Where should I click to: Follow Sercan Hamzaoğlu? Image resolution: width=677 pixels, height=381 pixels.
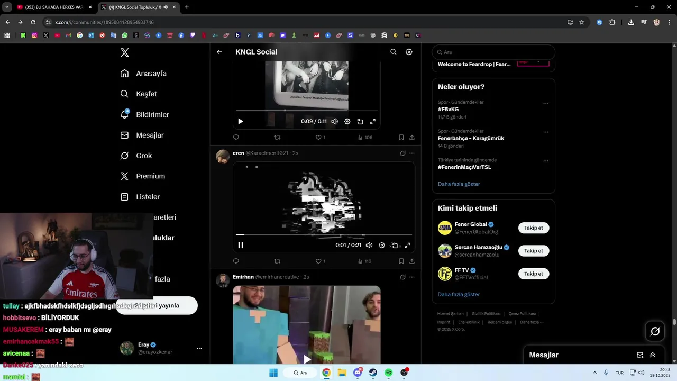pos(533,251)
